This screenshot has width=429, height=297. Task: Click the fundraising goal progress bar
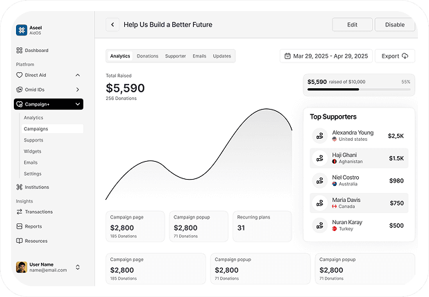358,89
